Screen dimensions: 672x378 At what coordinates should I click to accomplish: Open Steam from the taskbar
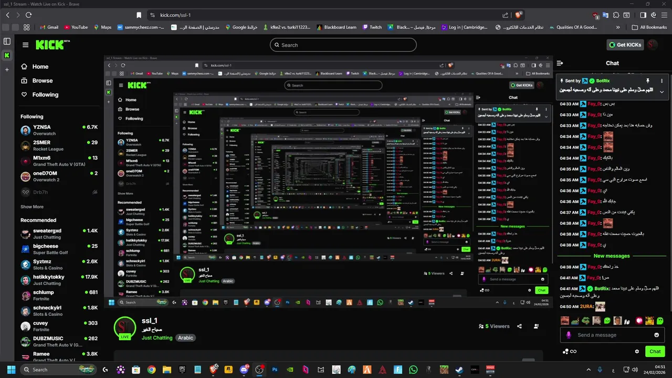(x=459, y=370)
